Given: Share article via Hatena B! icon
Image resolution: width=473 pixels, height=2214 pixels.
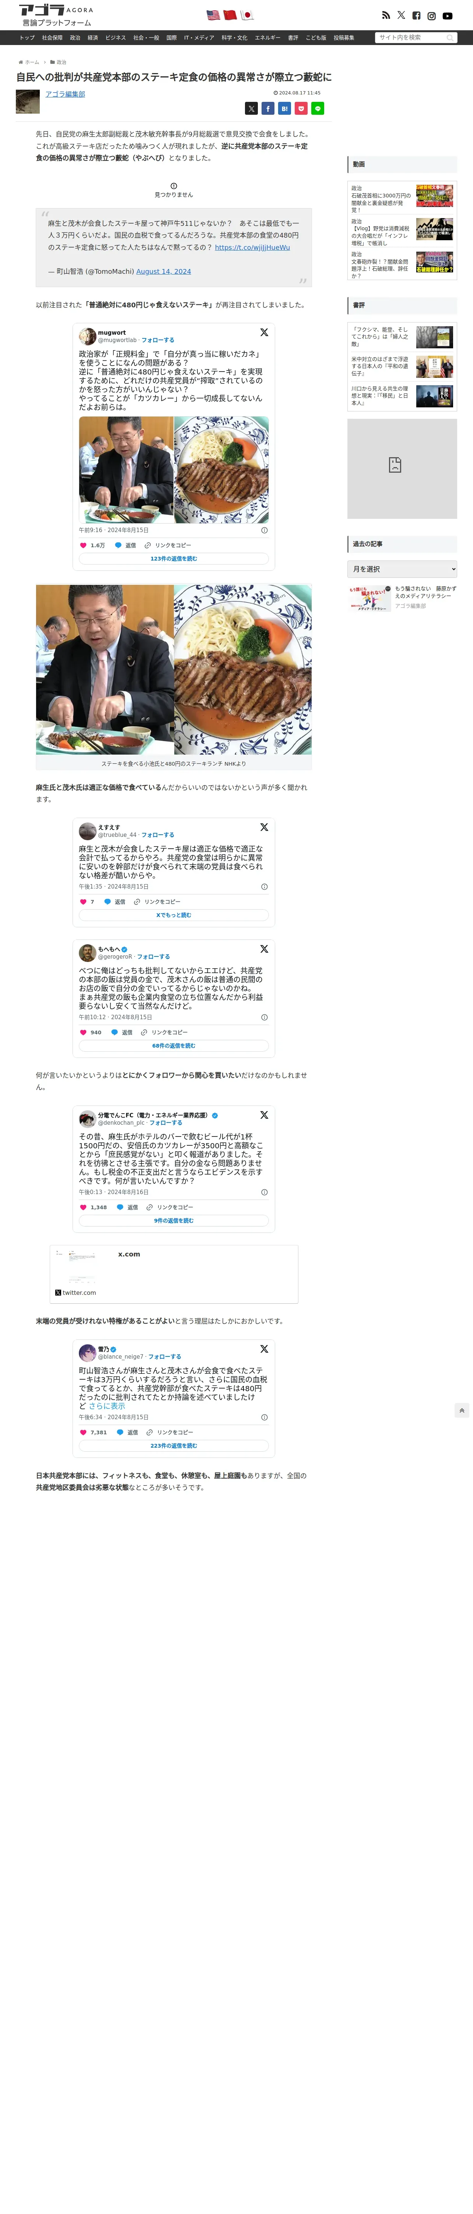Looking at the screenshot, I should (x=284, y=108).
